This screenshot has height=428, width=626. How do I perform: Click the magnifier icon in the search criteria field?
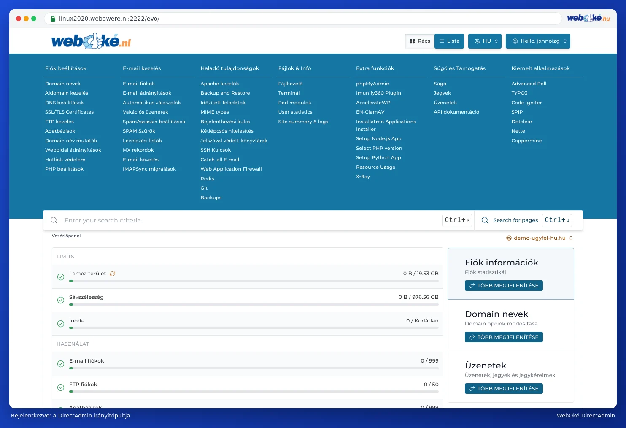click(54, 220)
